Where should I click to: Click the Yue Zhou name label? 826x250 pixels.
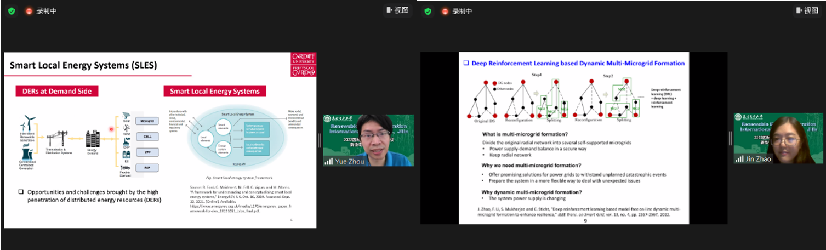(349, 161)
